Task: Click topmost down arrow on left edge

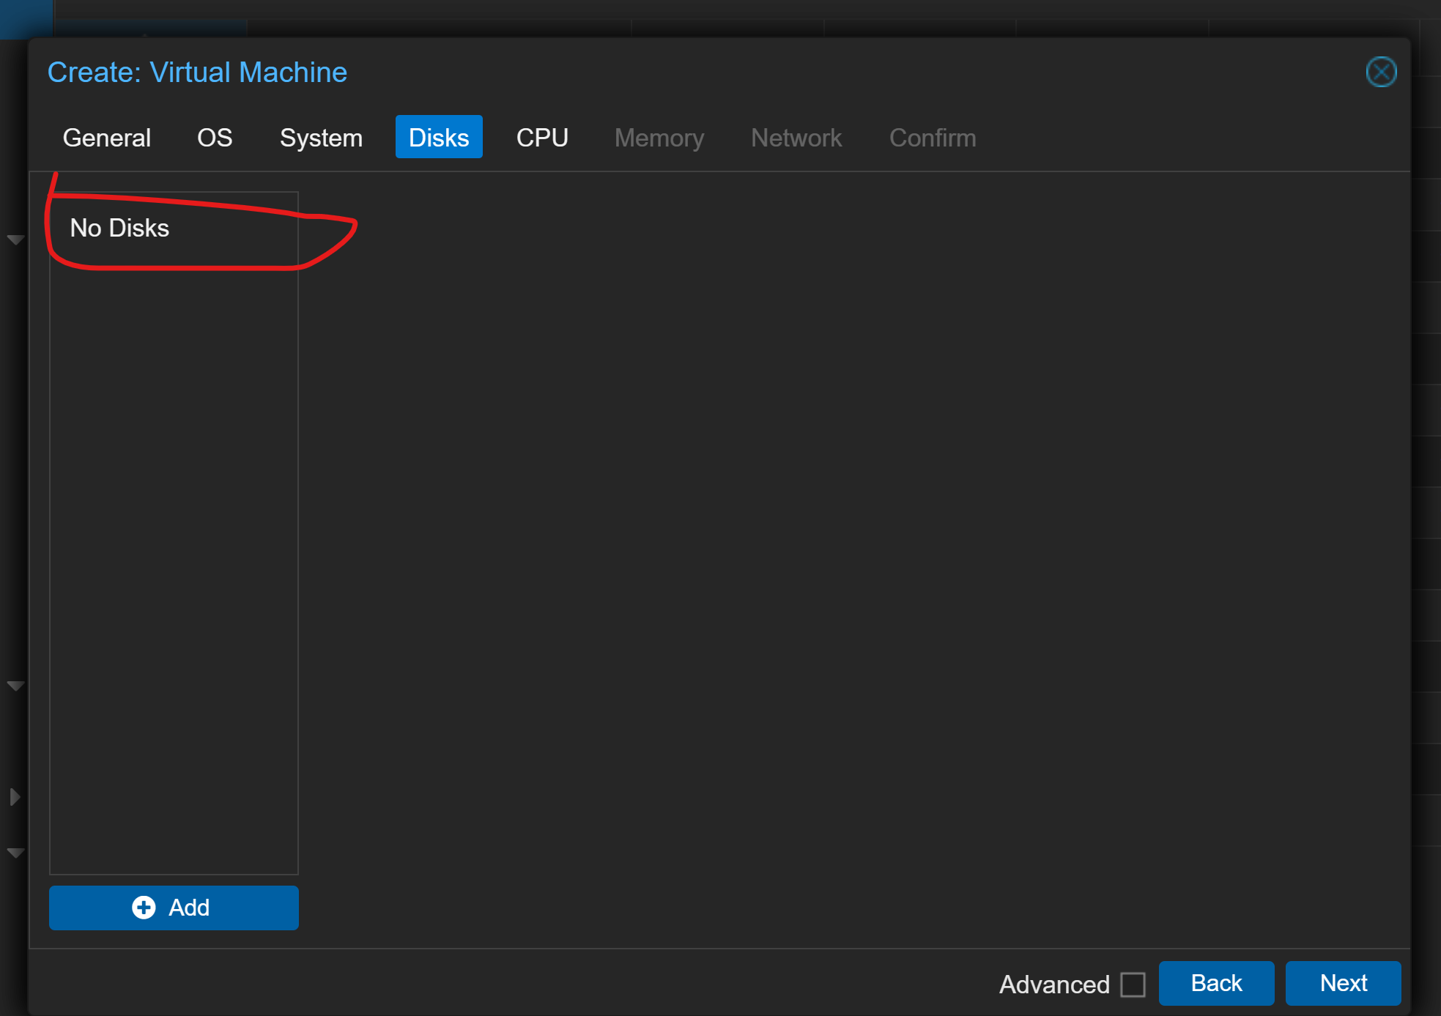Action: point(15,240)
